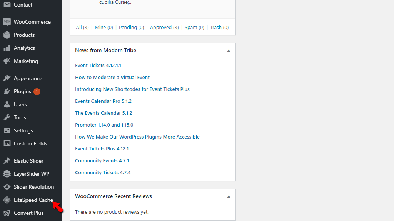Open the Custom Fields menu

pyautogui.click(x=30, y=143)
